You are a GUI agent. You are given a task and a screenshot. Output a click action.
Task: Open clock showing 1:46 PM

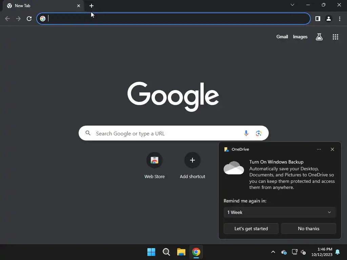(322, 252)
